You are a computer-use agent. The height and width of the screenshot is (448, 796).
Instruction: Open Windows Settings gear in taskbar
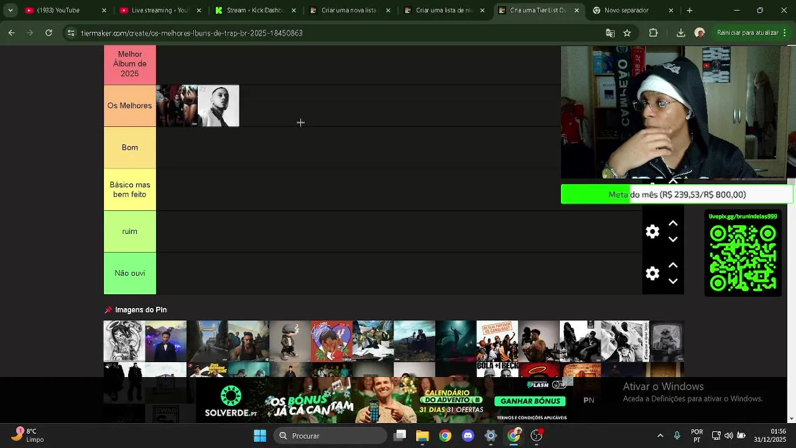click(491, 436)
